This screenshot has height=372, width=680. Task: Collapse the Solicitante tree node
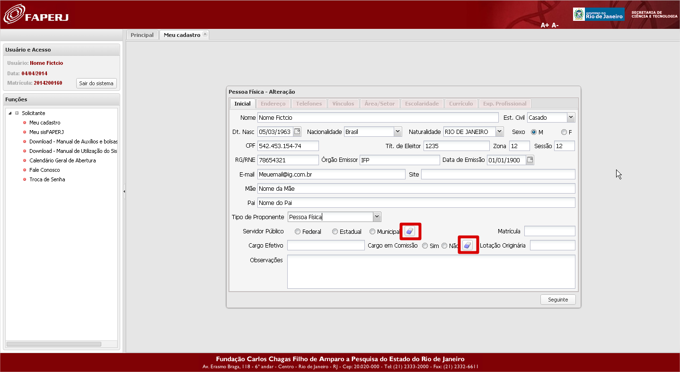tap(10, 113)
